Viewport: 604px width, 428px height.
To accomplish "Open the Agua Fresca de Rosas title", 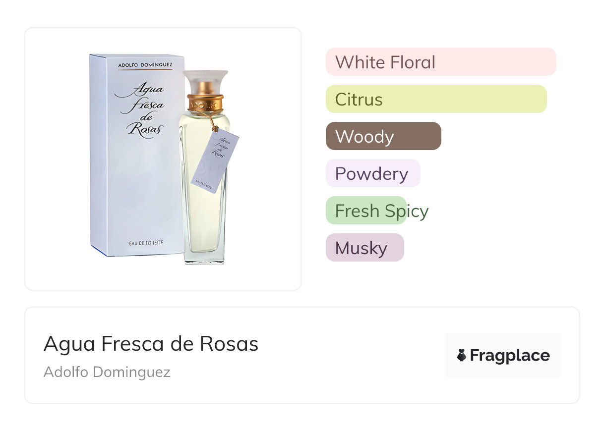I will click(x=151, y=344).
